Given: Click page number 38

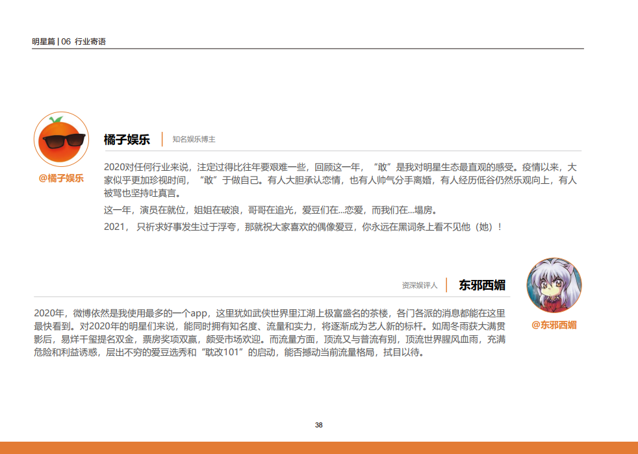Looking at the screenshot, I should point(318,425).
